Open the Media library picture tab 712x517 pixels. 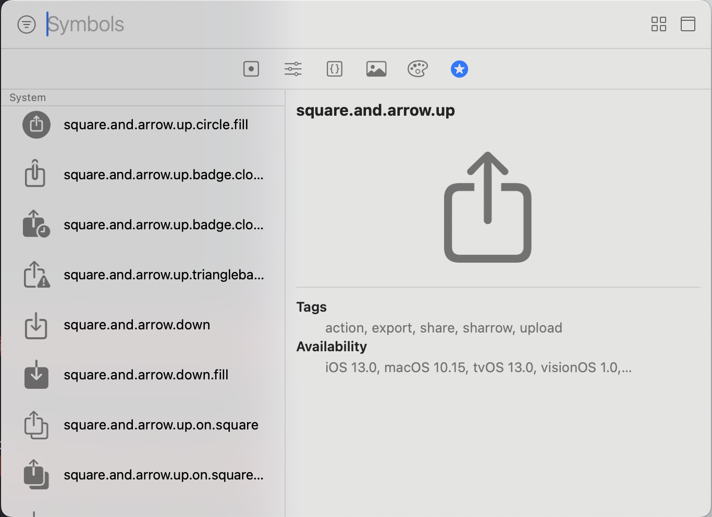(376, 69)
